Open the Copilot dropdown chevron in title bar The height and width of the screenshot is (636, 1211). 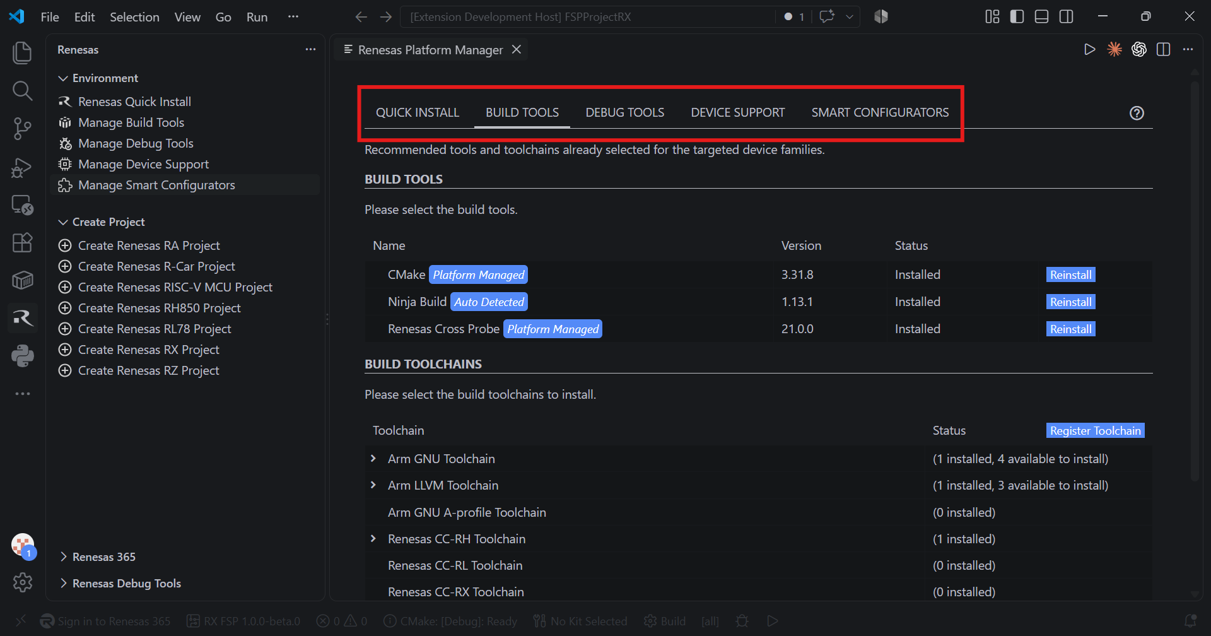coord(850,17)
